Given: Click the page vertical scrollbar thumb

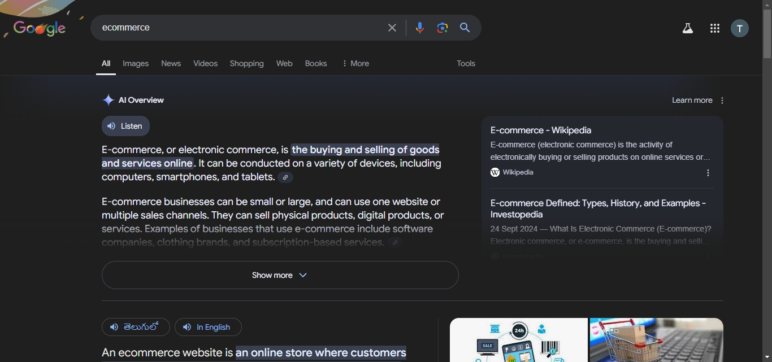Looking at the screenshot, I should tap(767, 34).
